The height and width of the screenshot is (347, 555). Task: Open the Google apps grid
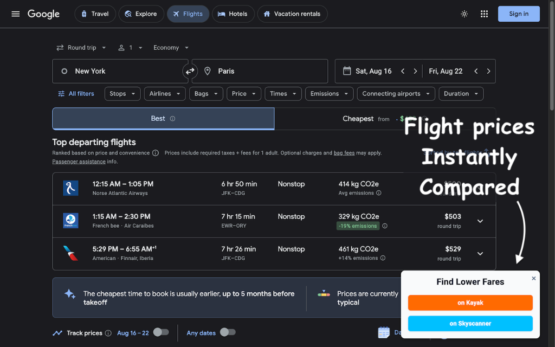coord(484,14)
